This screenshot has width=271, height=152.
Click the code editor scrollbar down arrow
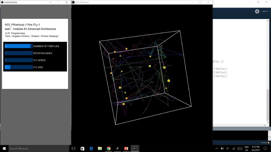pos(268,125)
